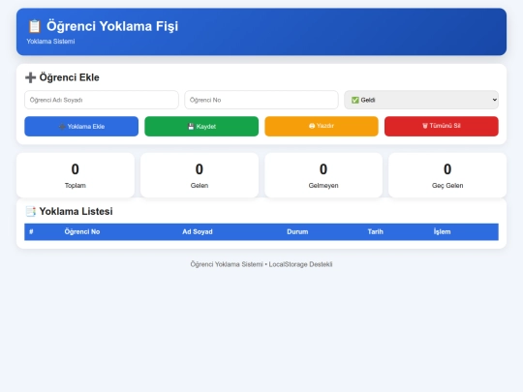Open the Geldi status dropdown

[x=421, y=100]
